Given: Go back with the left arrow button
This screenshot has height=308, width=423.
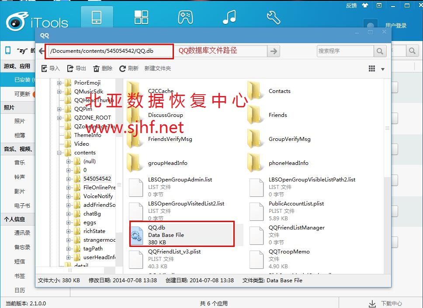Looking at the screenshot, I should [x=42, y=51].
